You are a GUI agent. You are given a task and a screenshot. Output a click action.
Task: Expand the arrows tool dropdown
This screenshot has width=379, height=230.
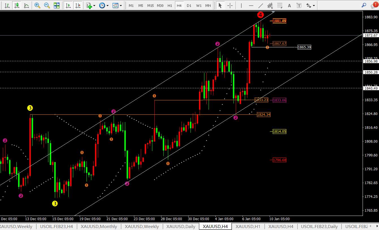tap(314, 5)
